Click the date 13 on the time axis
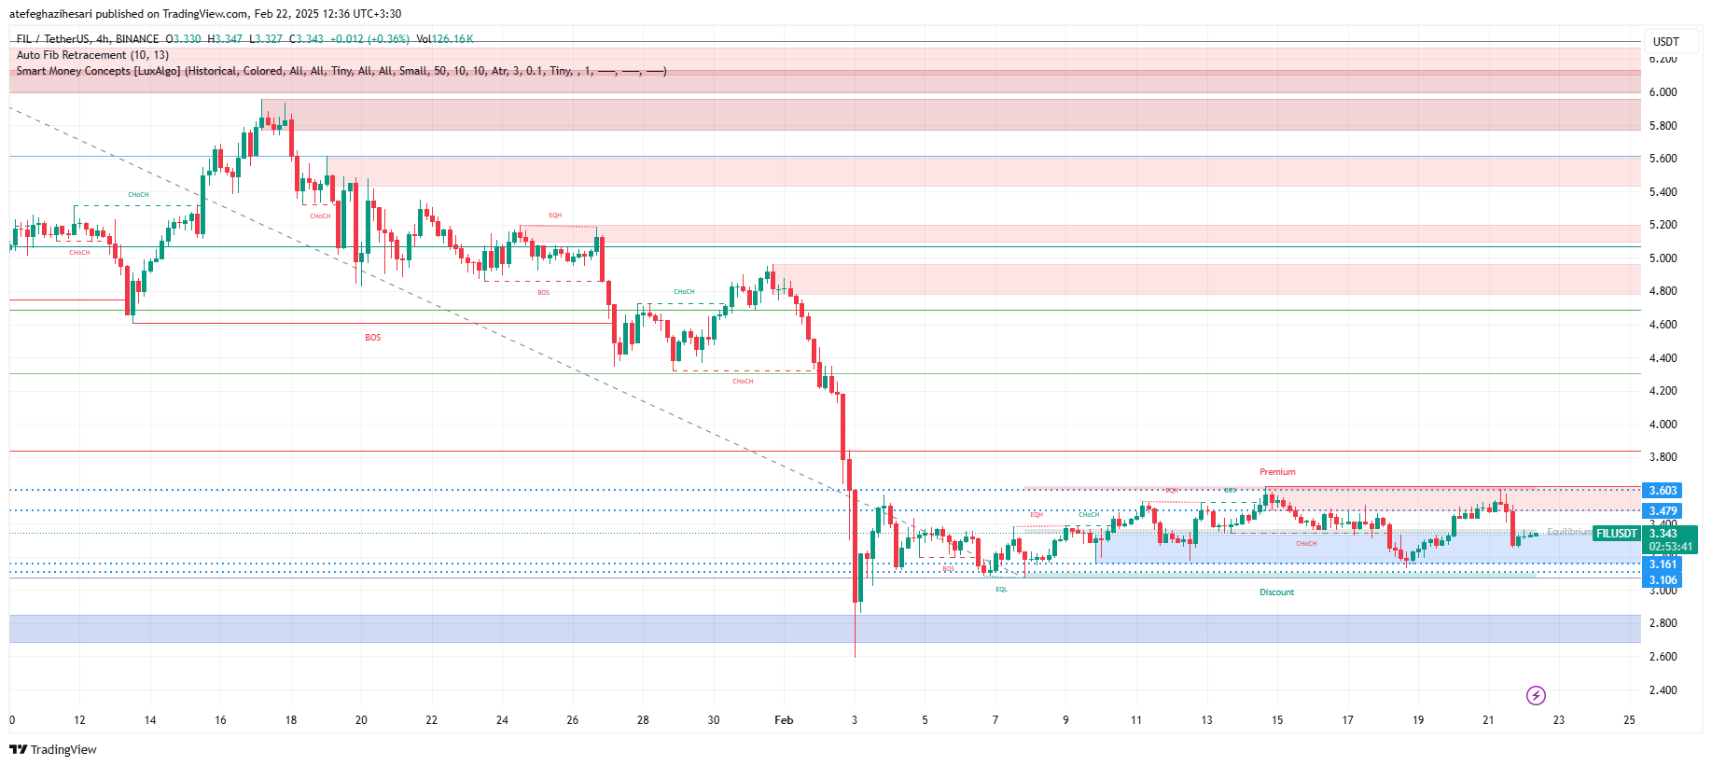Viewport: 1712px width, 766px height. (x=1206, y=720)
